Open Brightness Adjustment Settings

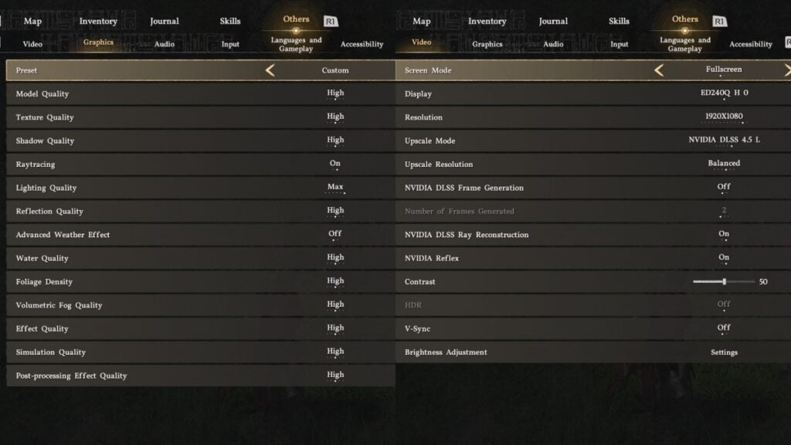pos(723,352)
